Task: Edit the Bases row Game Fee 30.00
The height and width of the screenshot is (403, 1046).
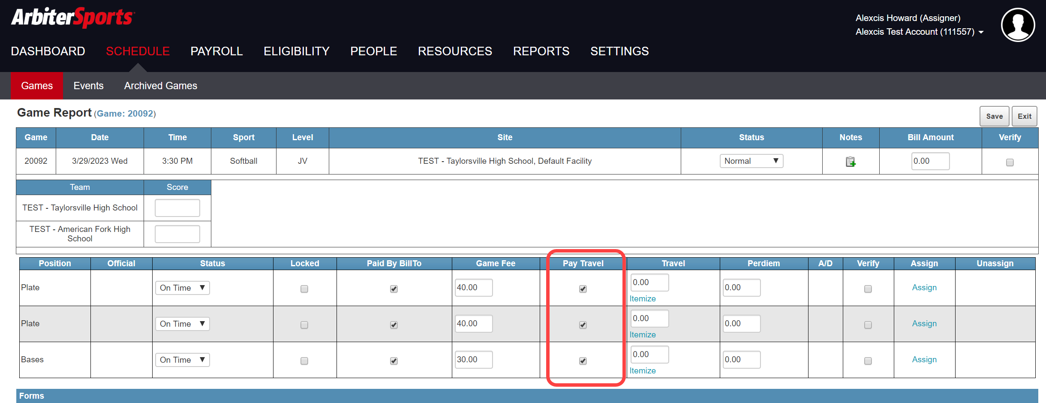Action: [x=474, y=359]
